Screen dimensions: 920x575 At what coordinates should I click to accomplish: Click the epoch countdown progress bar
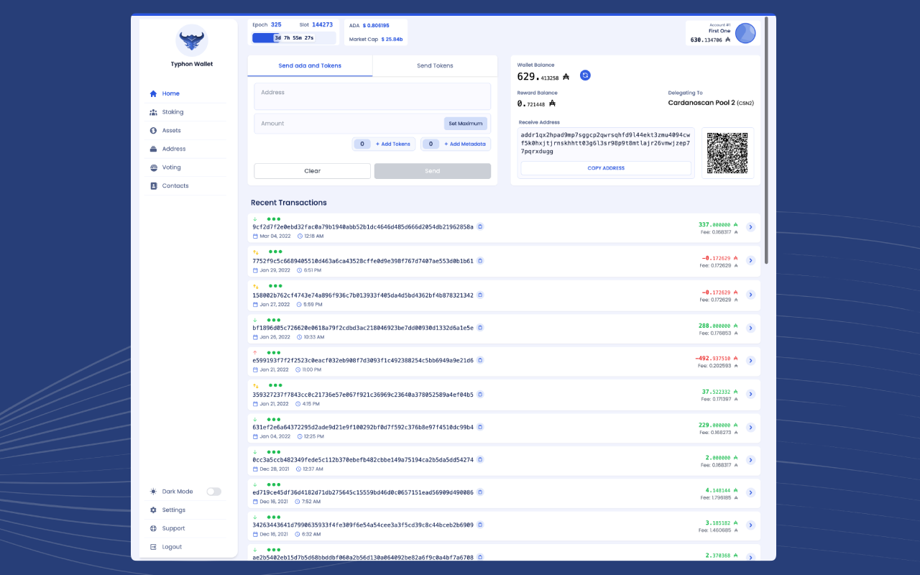click(294, 37)
